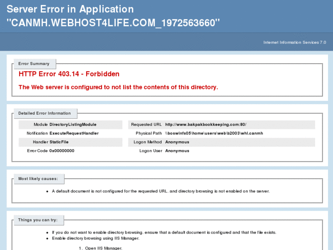
Task: Click the Logon User Anonymous value
Action: [177, 150]
